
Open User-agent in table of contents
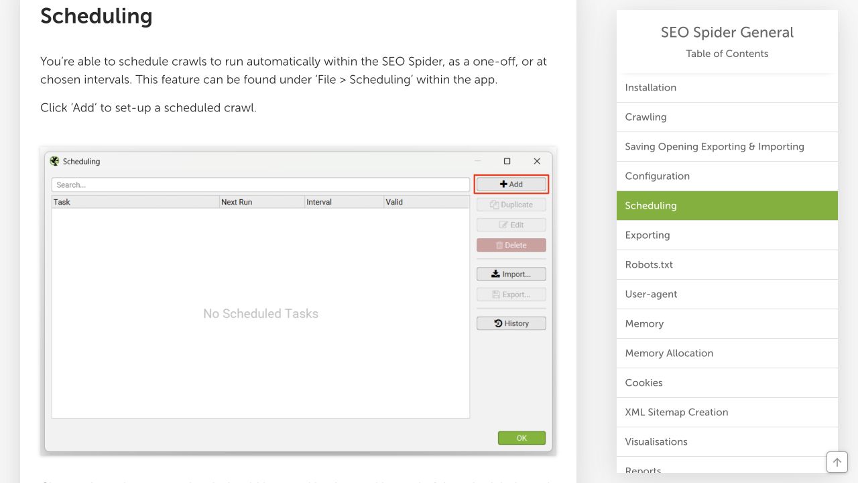pyautogui.click(x=727, y=294)
